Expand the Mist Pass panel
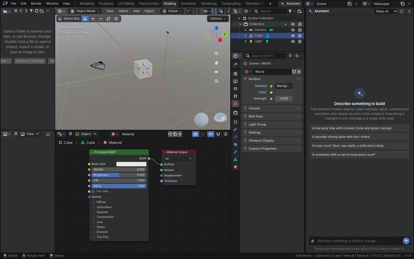414x259 pixels. 272,116
